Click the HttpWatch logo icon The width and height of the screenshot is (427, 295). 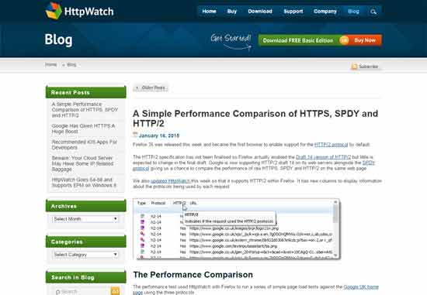click(54, 11)
